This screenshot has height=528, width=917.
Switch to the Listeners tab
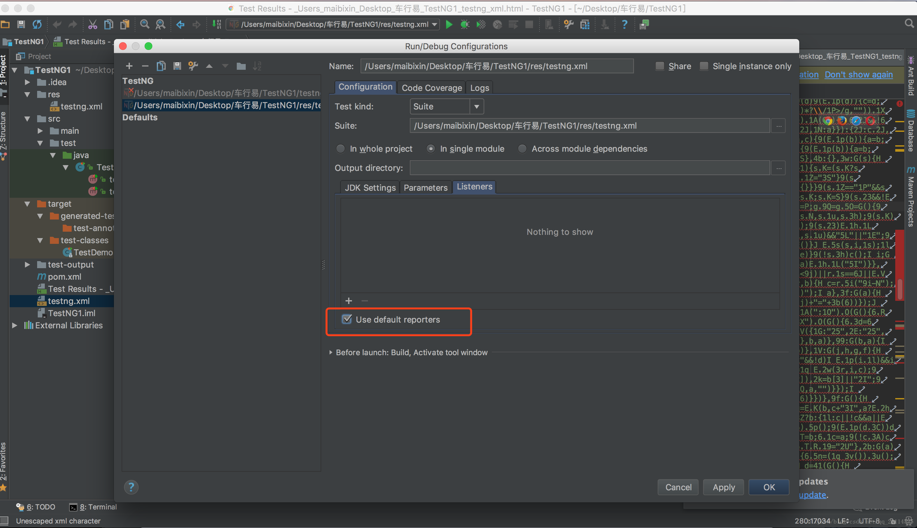(474, 187)
